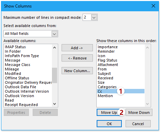Open the compact mode lines dropdown
Screen dimensions: 161x132
pos(94,17)
